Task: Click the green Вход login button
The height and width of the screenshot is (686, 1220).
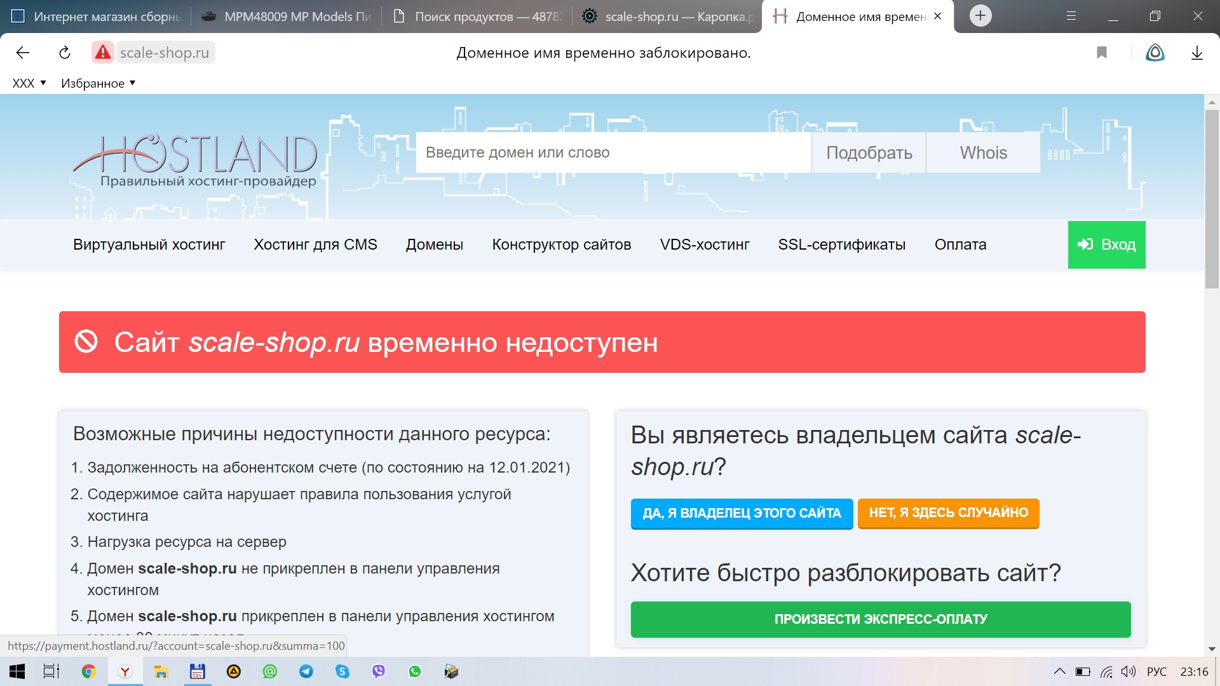Action: [1106, 245]
